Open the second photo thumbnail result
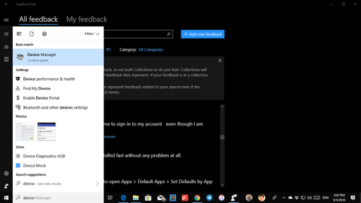Image resolution: width=361 pixels, height=203 pixels. (47, 131)
